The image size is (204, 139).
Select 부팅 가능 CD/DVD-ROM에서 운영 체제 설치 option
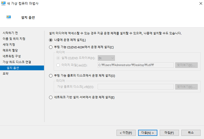pos(51,47)
